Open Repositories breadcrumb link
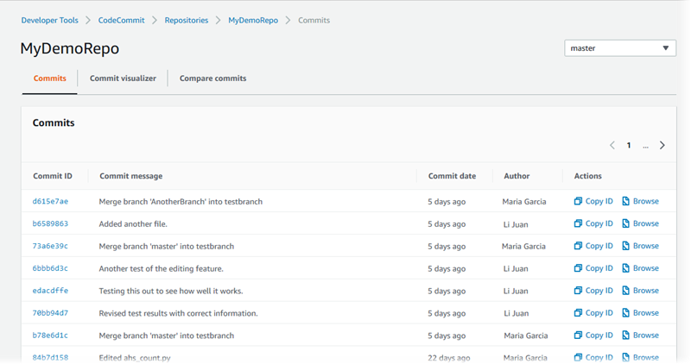This screenshot has height=364, width=691. [x=186, y=20]
